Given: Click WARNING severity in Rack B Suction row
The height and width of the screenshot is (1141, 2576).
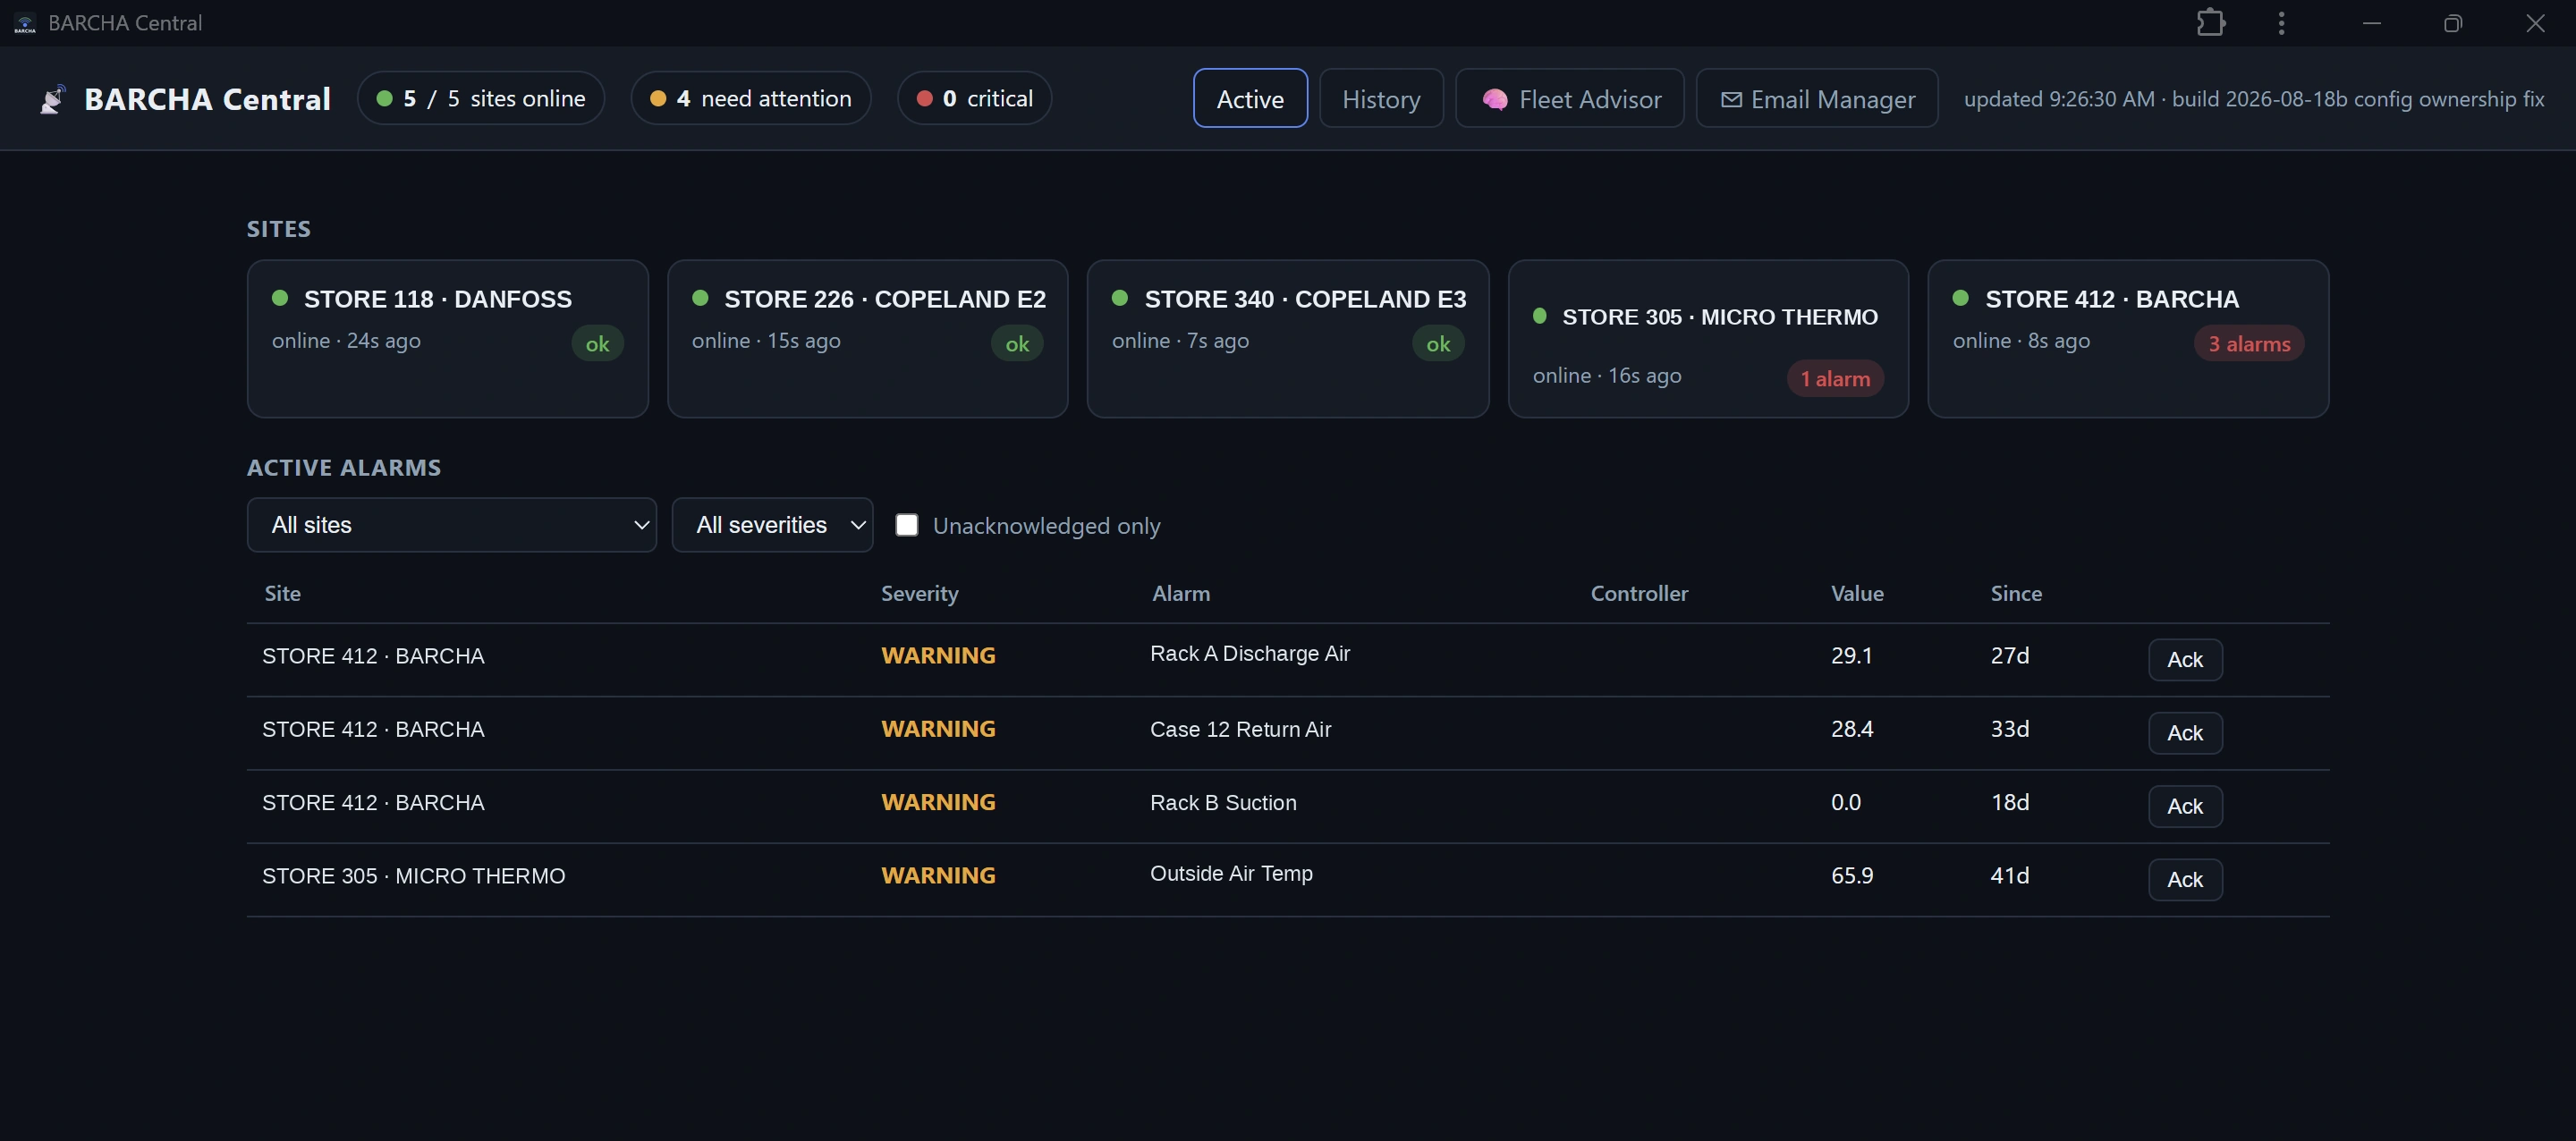Looking at the screenshot, I should tap(938, 802).
